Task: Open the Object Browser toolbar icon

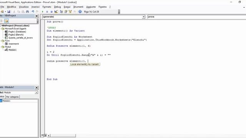Action: tap(70, 11)
